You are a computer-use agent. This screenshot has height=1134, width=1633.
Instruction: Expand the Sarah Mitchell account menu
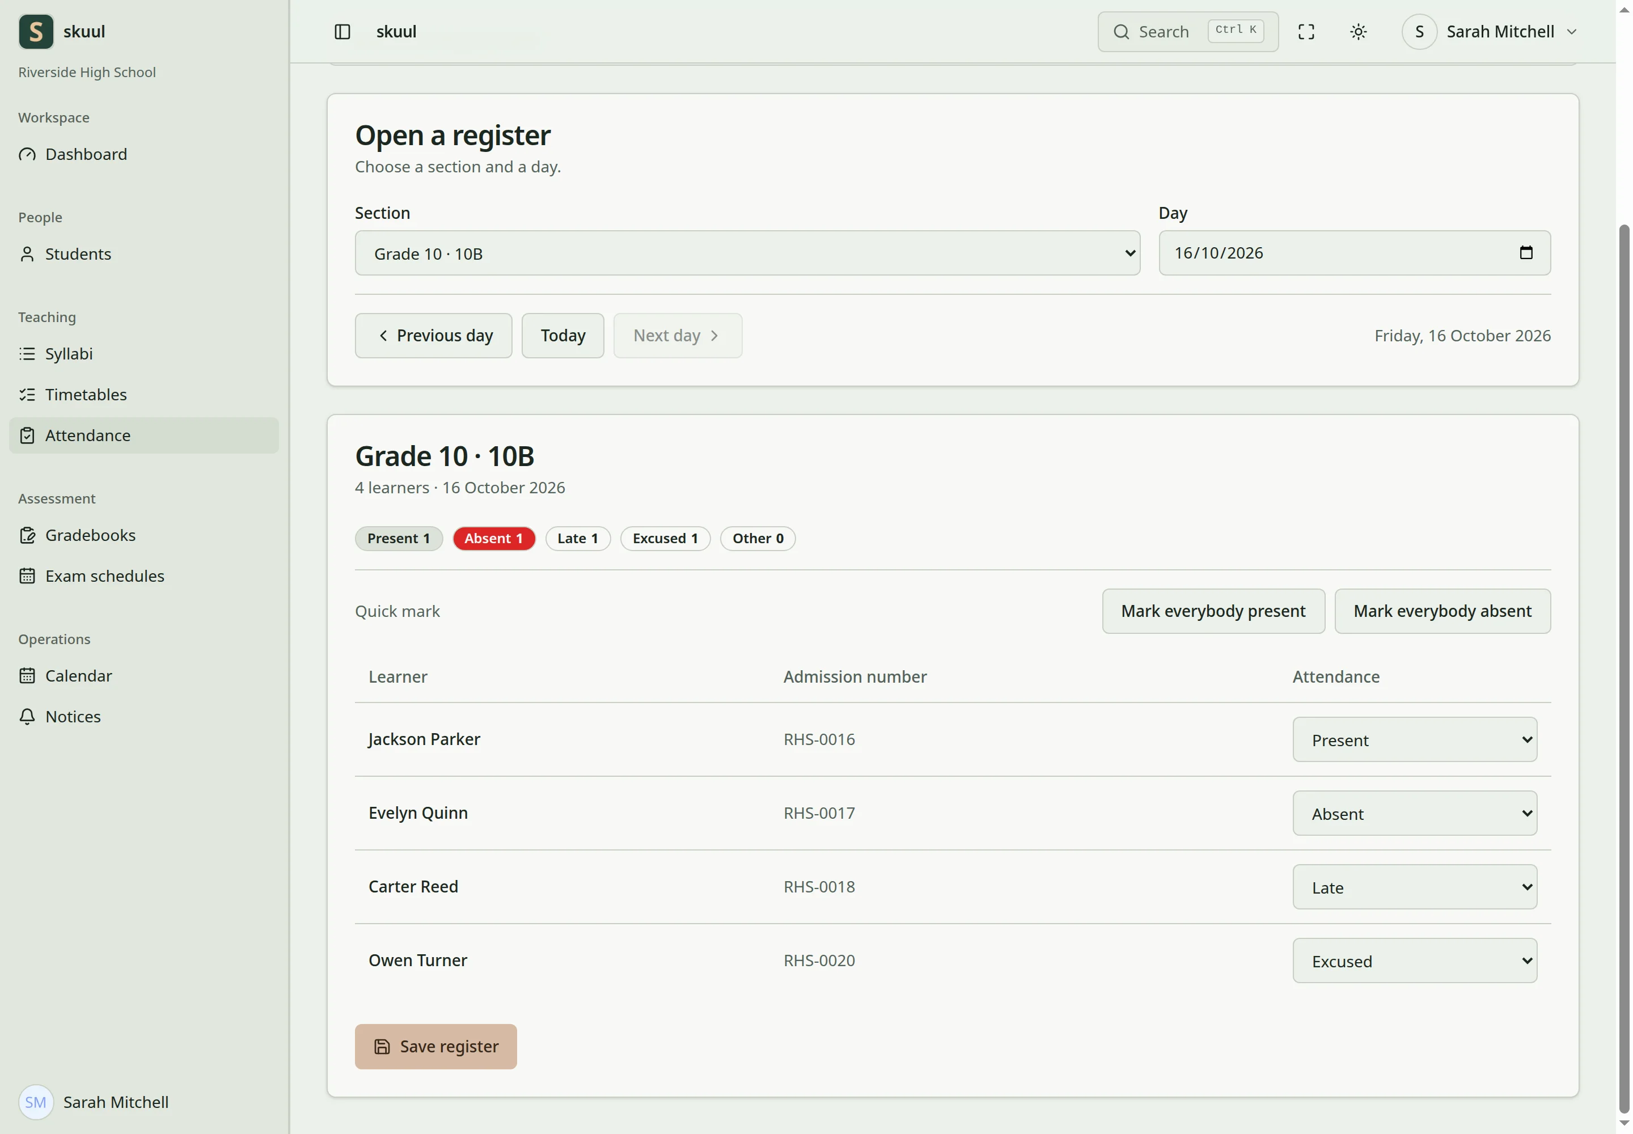[x=1490, y=31]
